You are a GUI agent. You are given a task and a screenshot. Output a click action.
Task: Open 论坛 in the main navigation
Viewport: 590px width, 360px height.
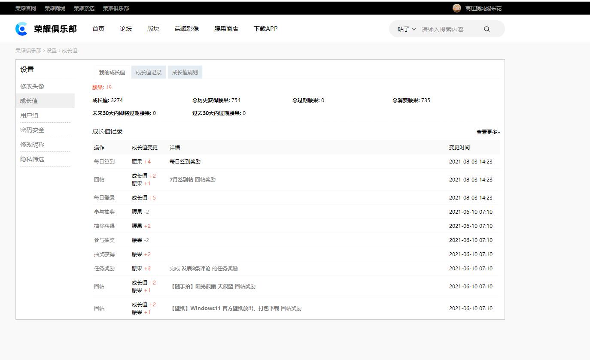[126, 29]
